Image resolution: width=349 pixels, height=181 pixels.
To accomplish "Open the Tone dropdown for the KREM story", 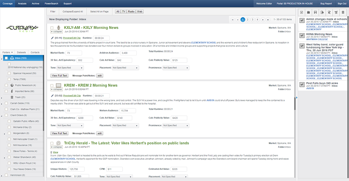I will (70, 126).
